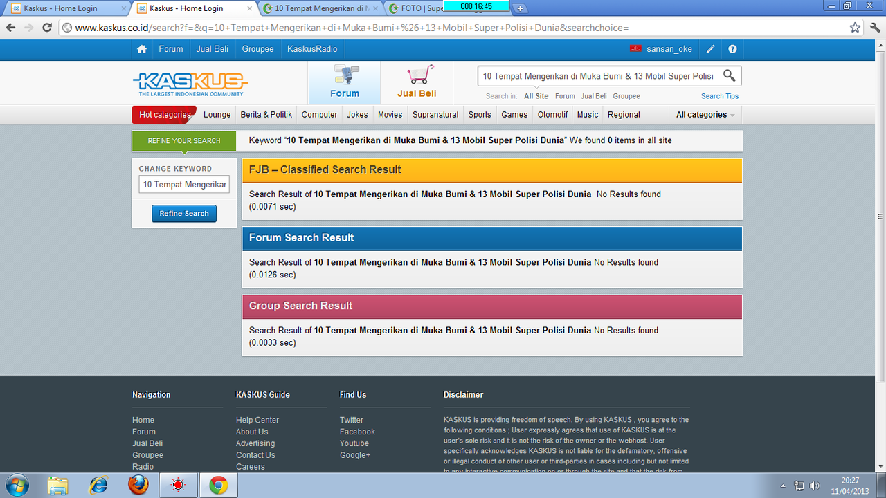Screen dimensions: 886x498
Task: Open the Twitter link in the footer
Action: coord(352,420)
